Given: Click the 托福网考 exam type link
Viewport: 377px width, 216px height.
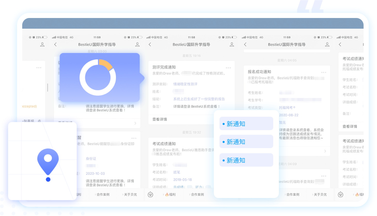Looking at the screenshot, I should 287,108.
